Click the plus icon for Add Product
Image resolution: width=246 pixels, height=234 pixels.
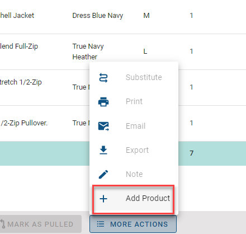click(103, 199)
